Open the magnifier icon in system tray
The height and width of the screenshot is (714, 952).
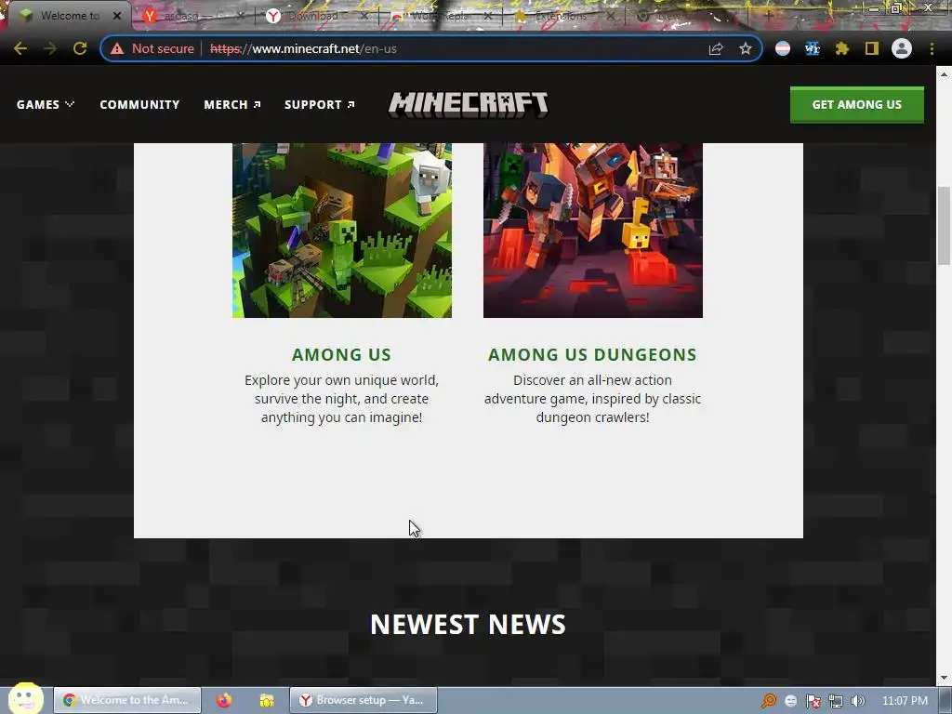click(x=769, y=701)
